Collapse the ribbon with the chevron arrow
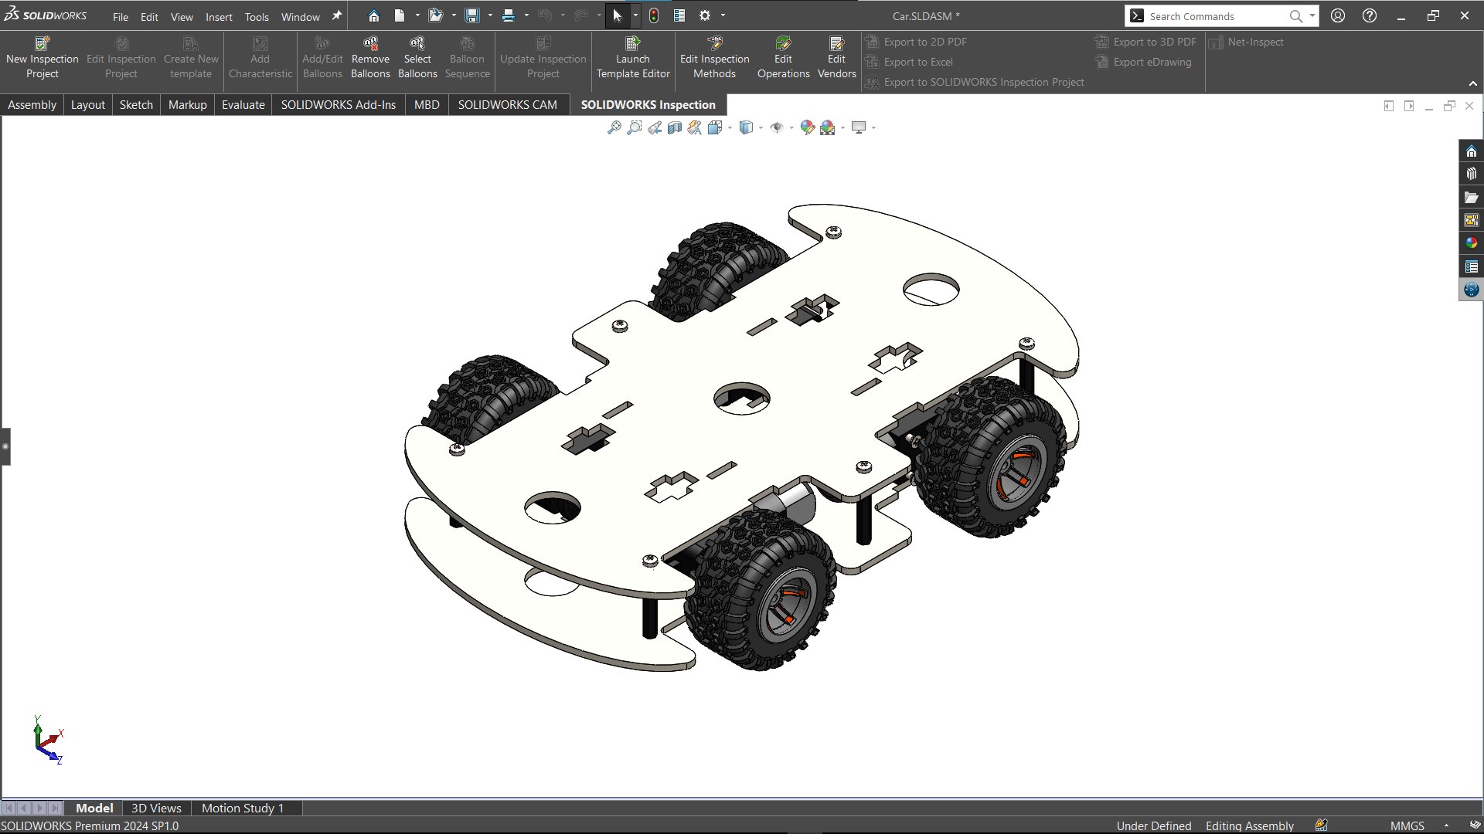The image size is (1484, 834). tap(1472, 83)
